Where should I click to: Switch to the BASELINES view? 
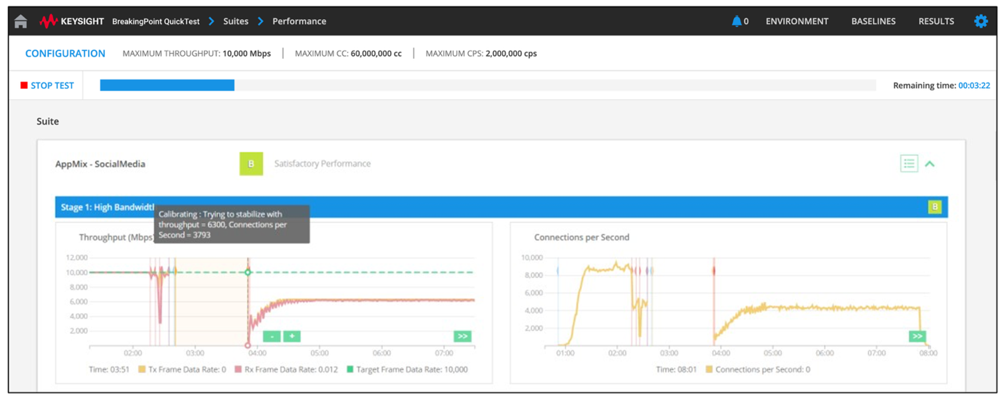(x=873, y=21)
